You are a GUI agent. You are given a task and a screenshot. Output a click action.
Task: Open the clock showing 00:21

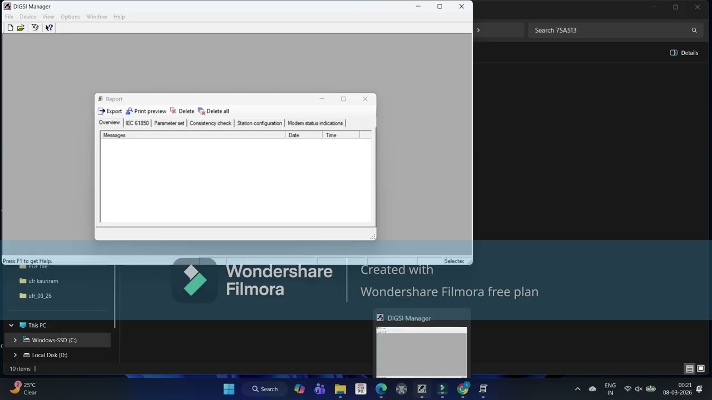pyautogui.click(x=678, y=389)
